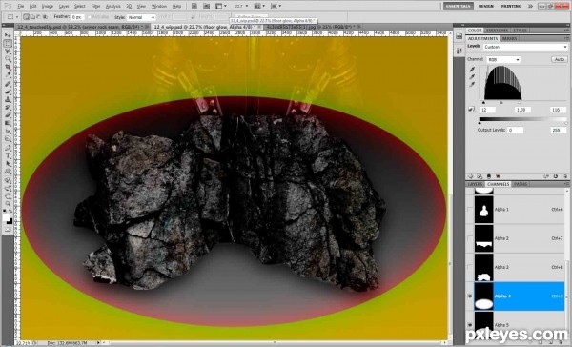This screenshot has width=572, height=347.
Task: Click New selection mode icon in options bar
Action: point(27,17)
